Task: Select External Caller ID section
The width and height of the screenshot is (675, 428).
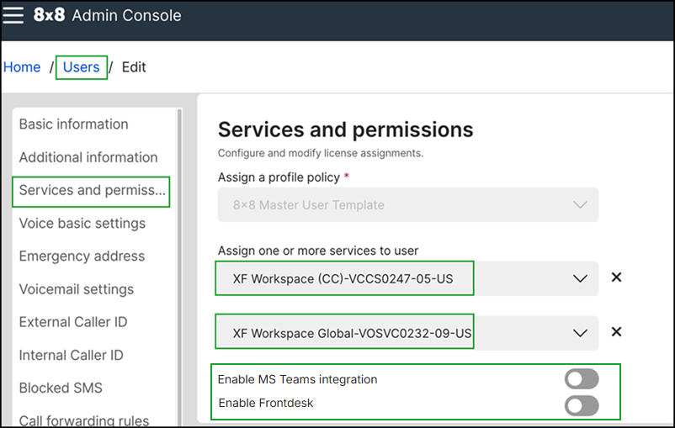Action: point(73,322)
